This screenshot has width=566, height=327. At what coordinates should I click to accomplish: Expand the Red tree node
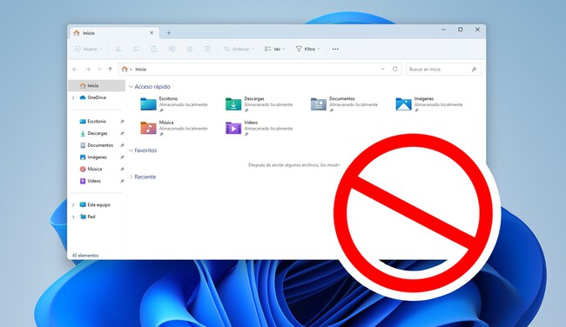click(x=73, y=217)
